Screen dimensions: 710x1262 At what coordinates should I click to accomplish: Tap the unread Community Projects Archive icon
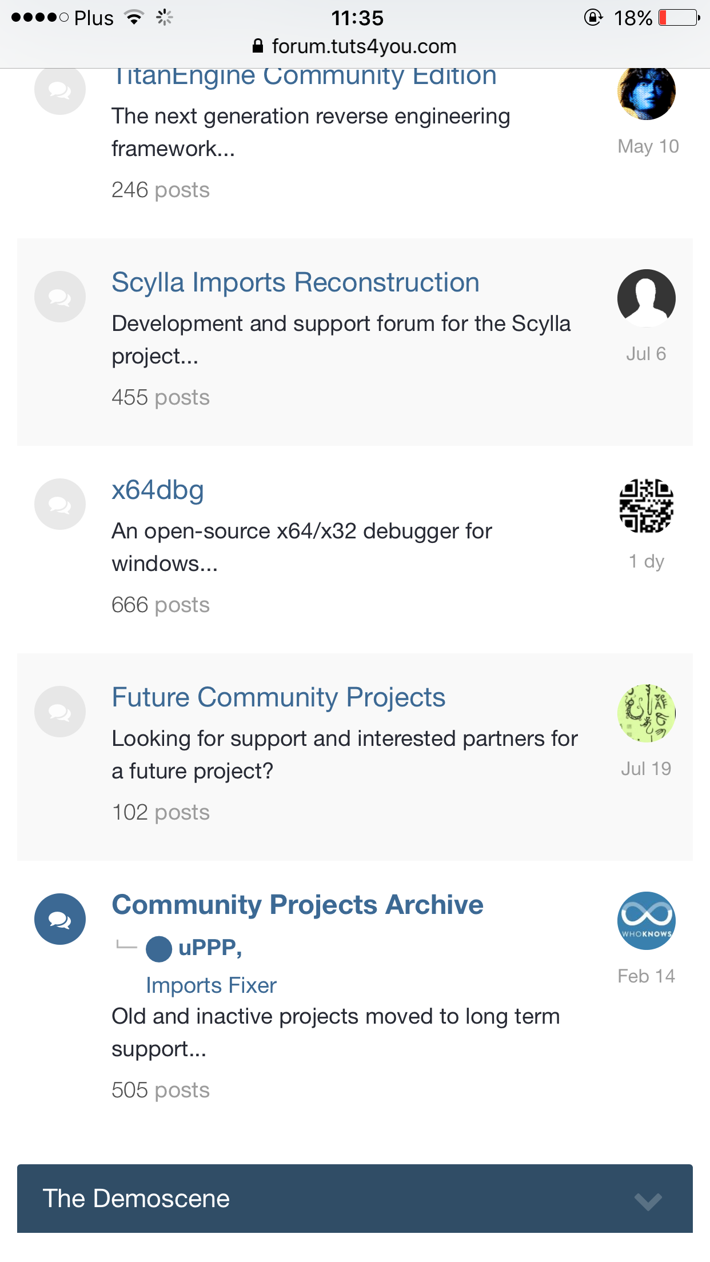tap(60, 919)
